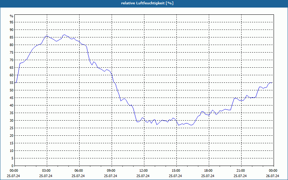The image size is (288, 180).
Task: Select the 65 humidity axis value
Action: [12, 68]
